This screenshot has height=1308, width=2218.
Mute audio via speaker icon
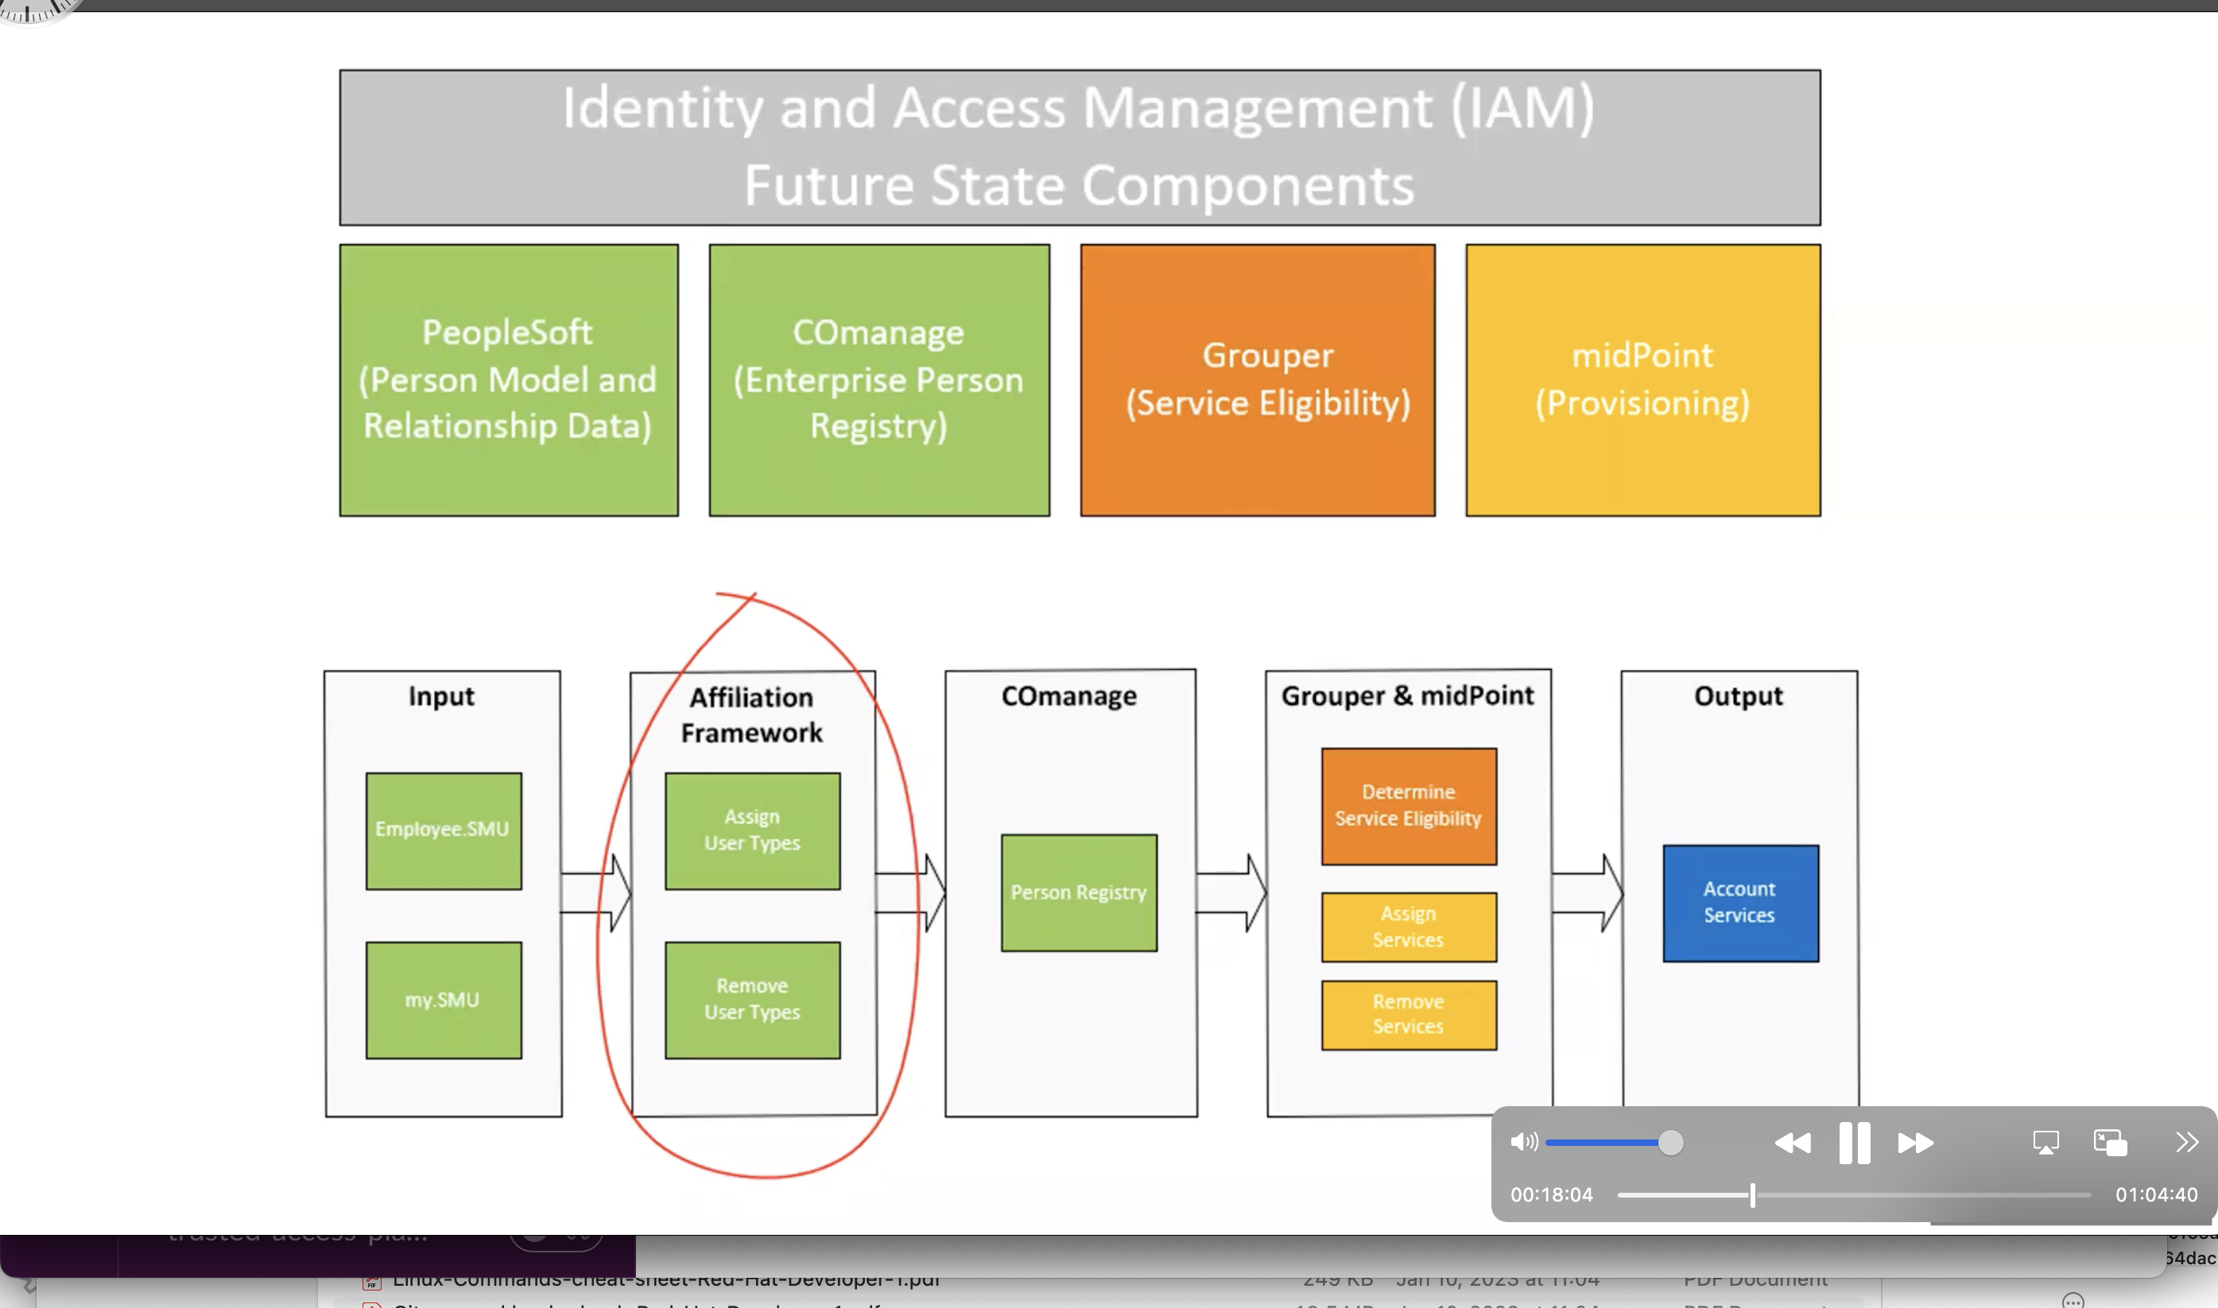point(1523,1142)
